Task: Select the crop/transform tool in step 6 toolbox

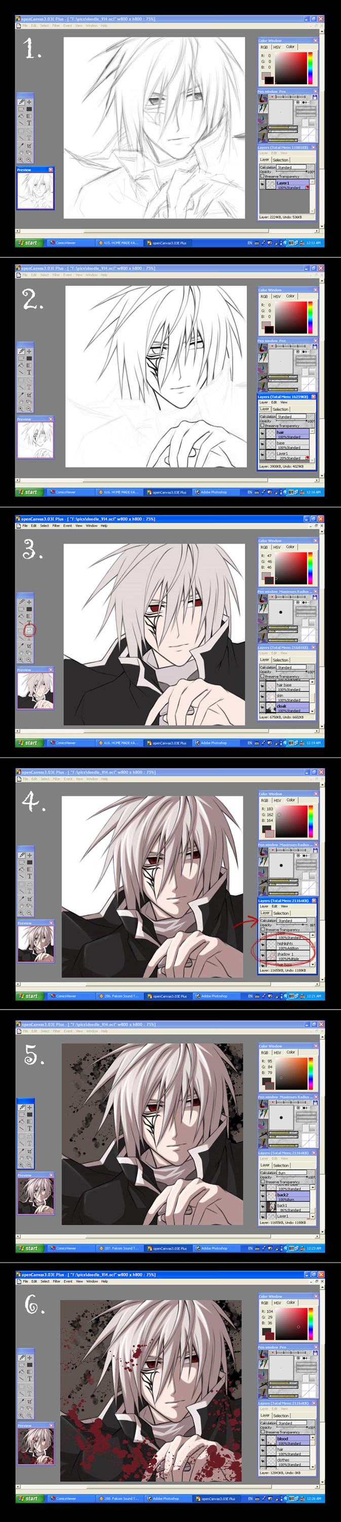Action: coord(29,1401)
